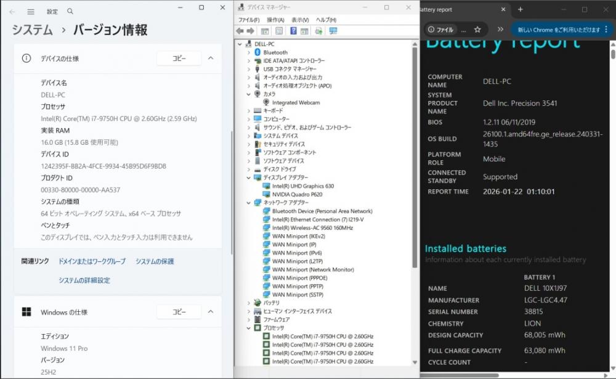Collapse the プロセッサ category
616x379 pixels.
click(x=248, y=328)
